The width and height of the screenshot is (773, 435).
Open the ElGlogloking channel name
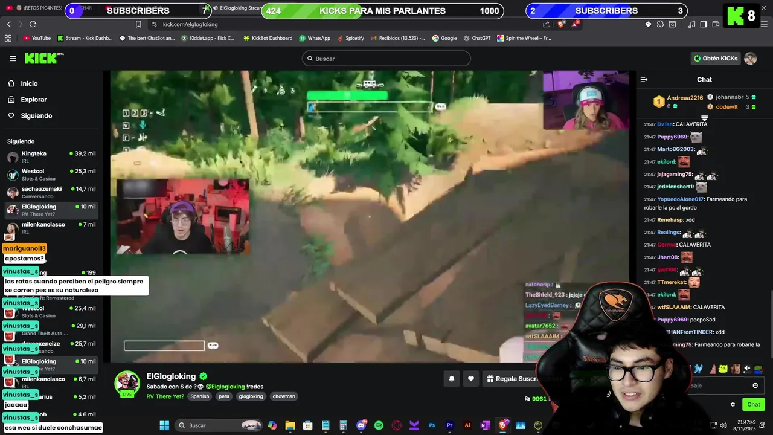pos(171,376)
